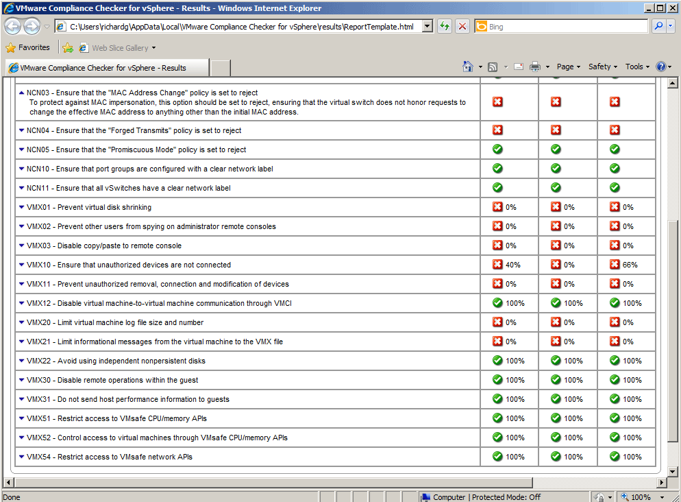The height and width of the screenshot is (502, 681).
Task: Click VMX11 Prevent unauthorized removal text
Action: pos(158,284)
